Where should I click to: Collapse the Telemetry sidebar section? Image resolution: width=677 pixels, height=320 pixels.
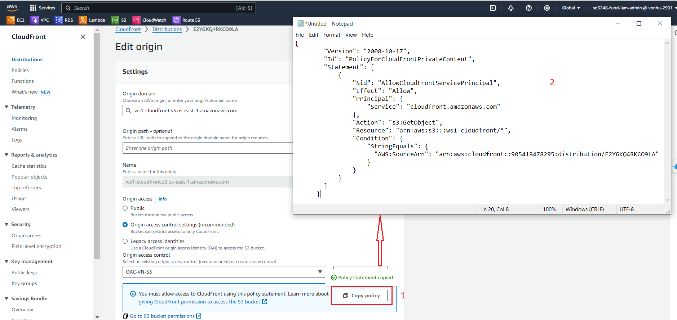[6, 107]
